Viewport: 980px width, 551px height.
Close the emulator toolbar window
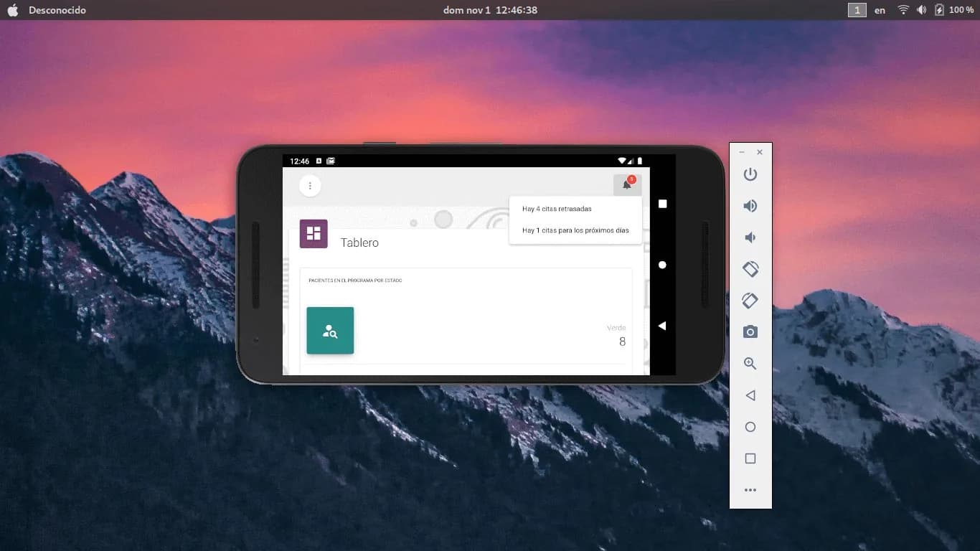(x=760, y=152)
